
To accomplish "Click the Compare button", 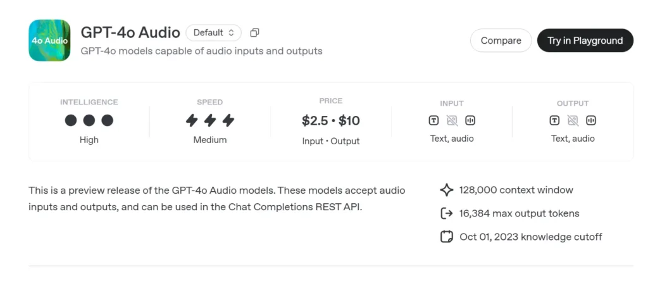I will [501, 41].
